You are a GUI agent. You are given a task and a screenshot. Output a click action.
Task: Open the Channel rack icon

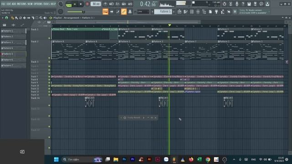click(192, 12)
